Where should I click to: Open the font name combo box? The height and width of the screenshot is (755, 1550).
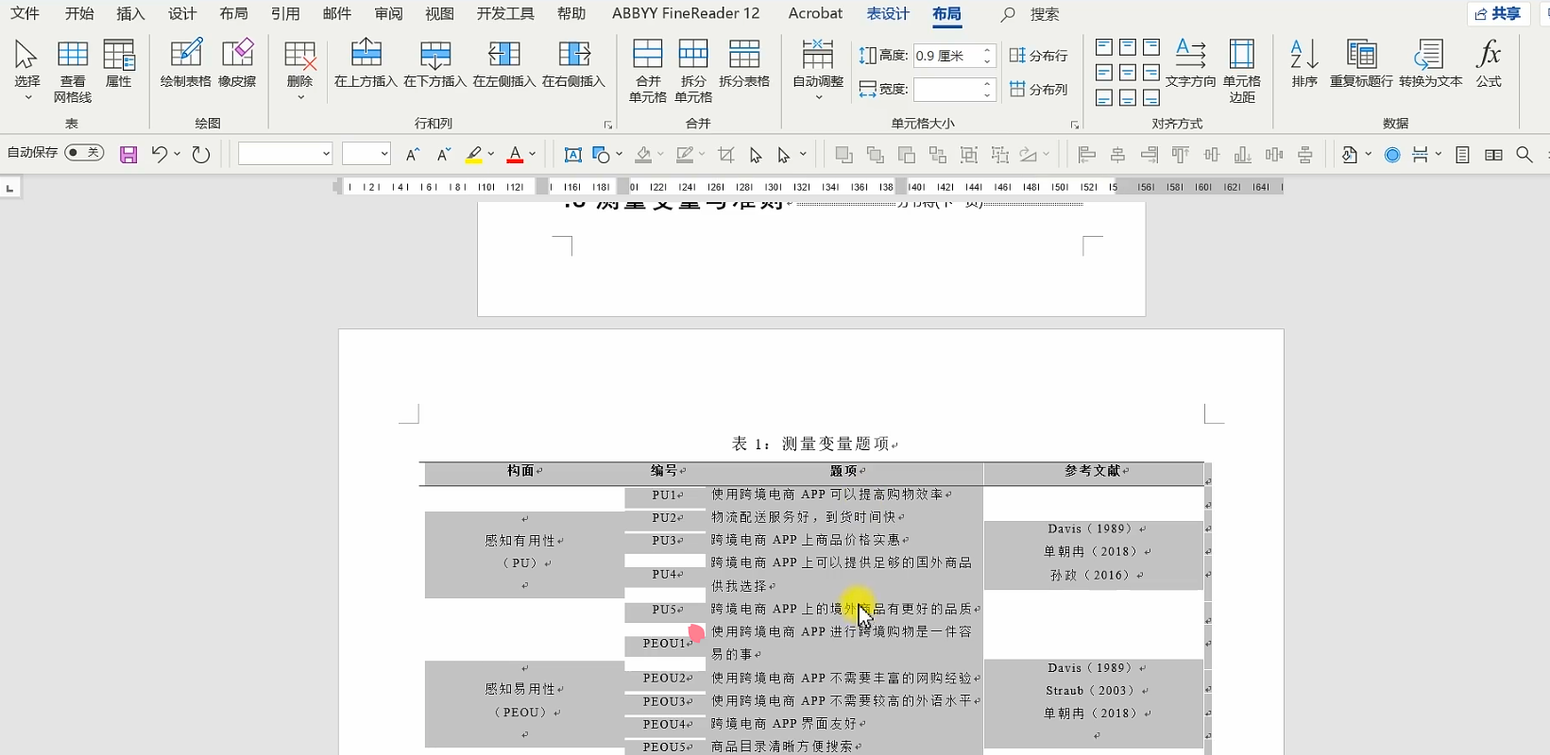(x=285, y=154)
